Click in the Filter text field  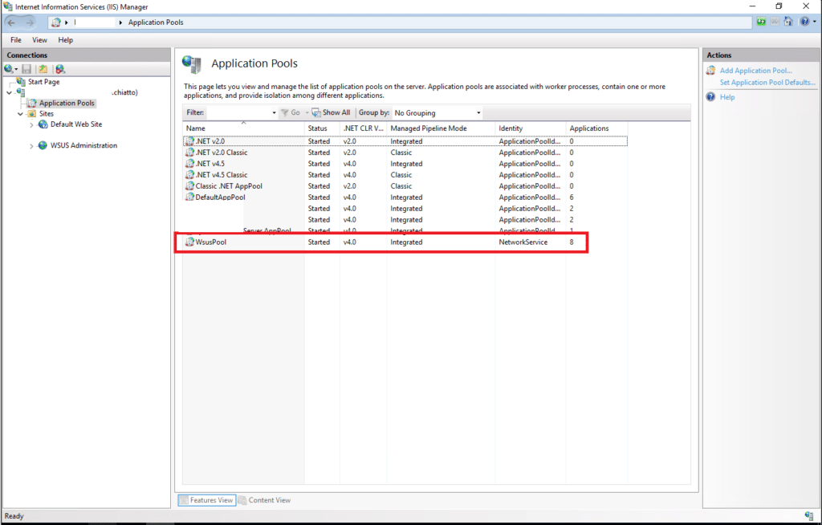(238, 112)
